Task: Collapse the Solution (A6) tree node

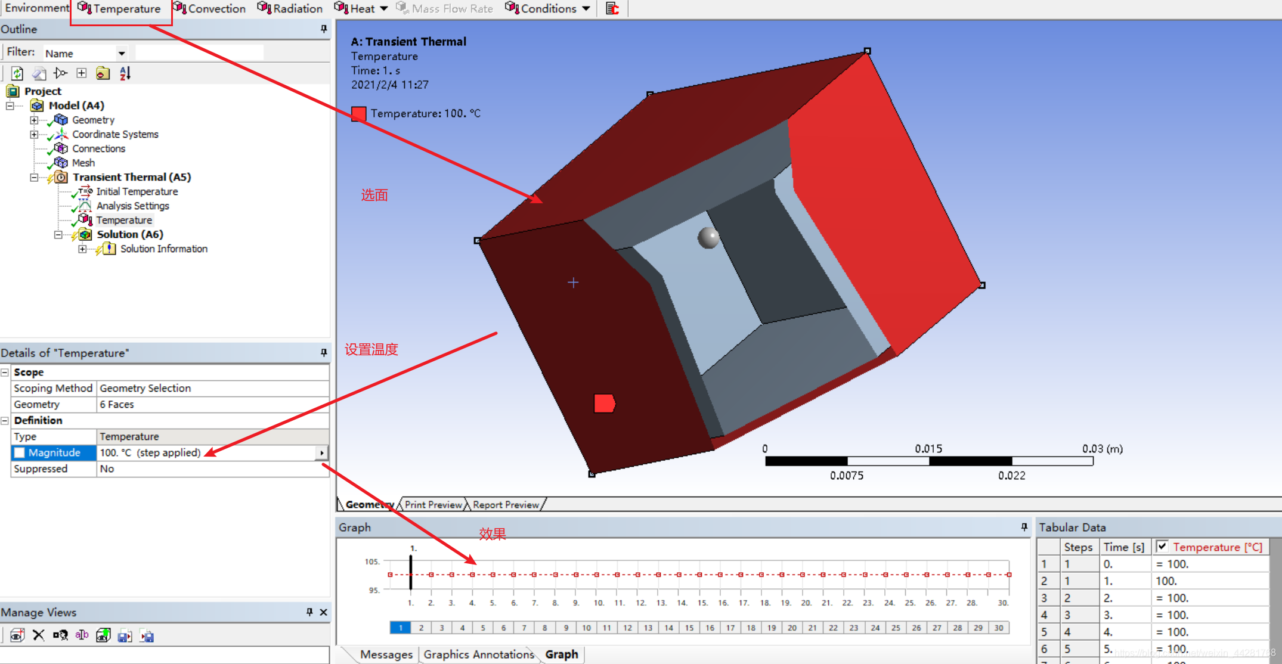Action: click(58, 234)
